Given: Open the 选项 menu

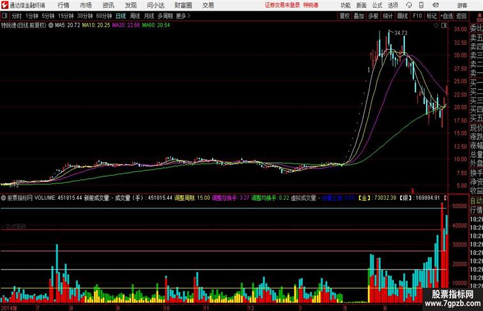Looking at the screenshot, I should point(393,5).
